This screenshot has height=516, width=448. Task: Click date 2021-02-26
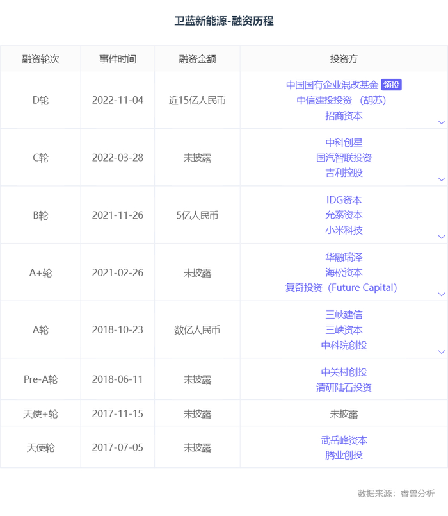click(118, 272)
